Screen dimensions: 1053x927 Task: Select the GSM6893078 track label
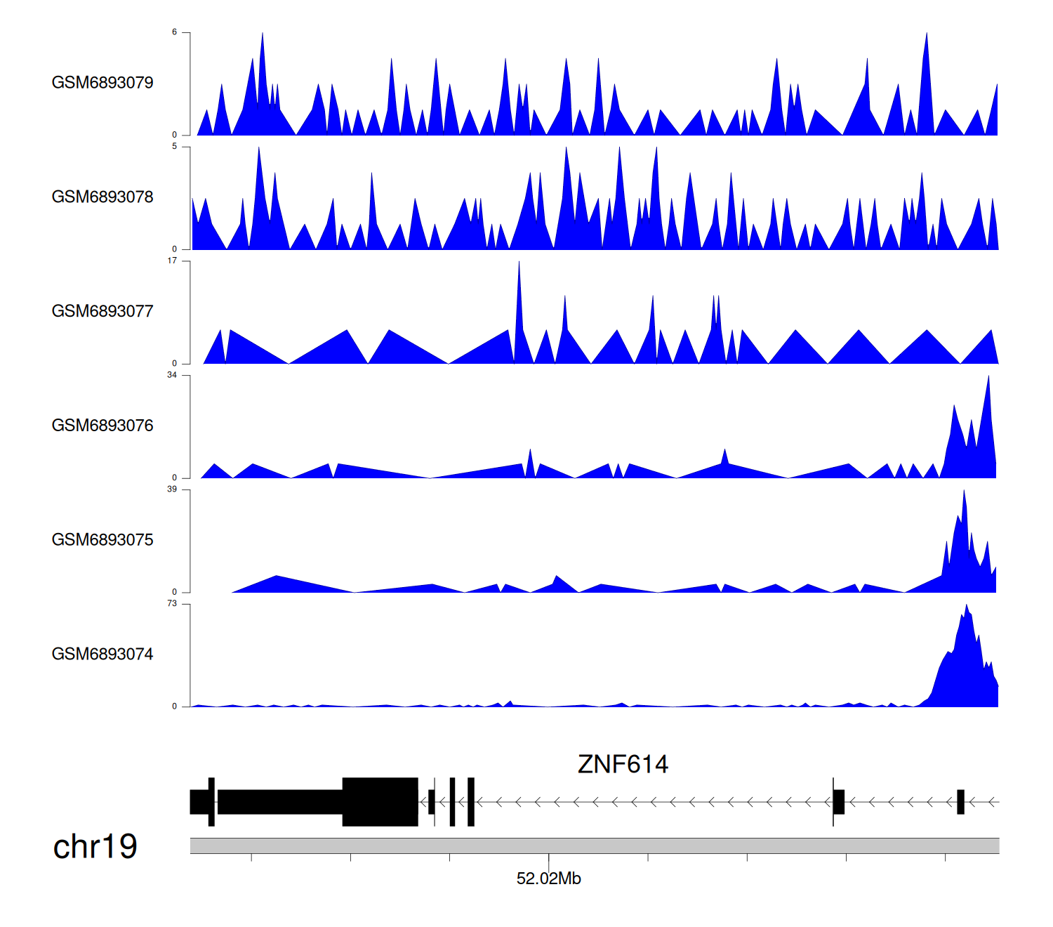tap(102, 197)
